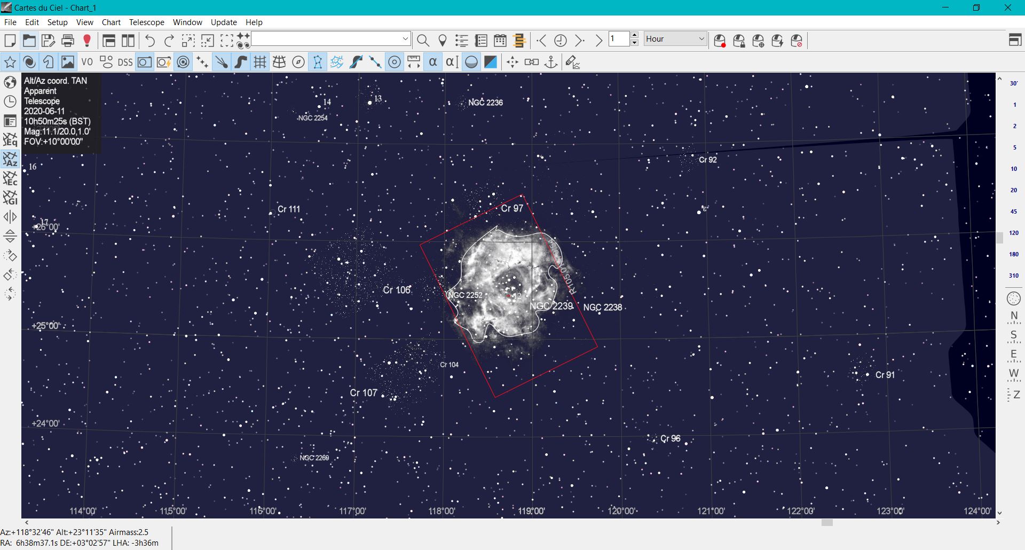Click the horizontal scrollbar thumb below chart
The height and width of the screenshot is (550, 1025).
pyautogui.click(x=827, y=523)
